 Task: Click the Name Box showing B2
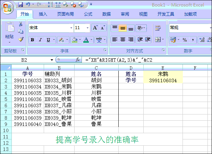(24, 60)
